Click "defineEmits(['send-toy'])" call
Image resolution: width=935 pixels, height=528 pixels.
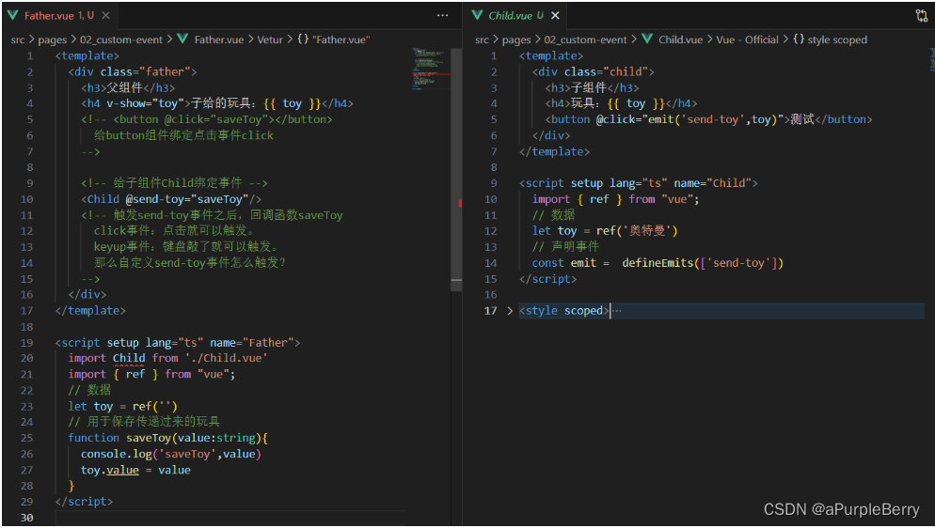(703, 263)
